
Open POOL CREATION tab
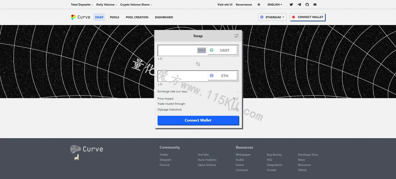(137, 17)
